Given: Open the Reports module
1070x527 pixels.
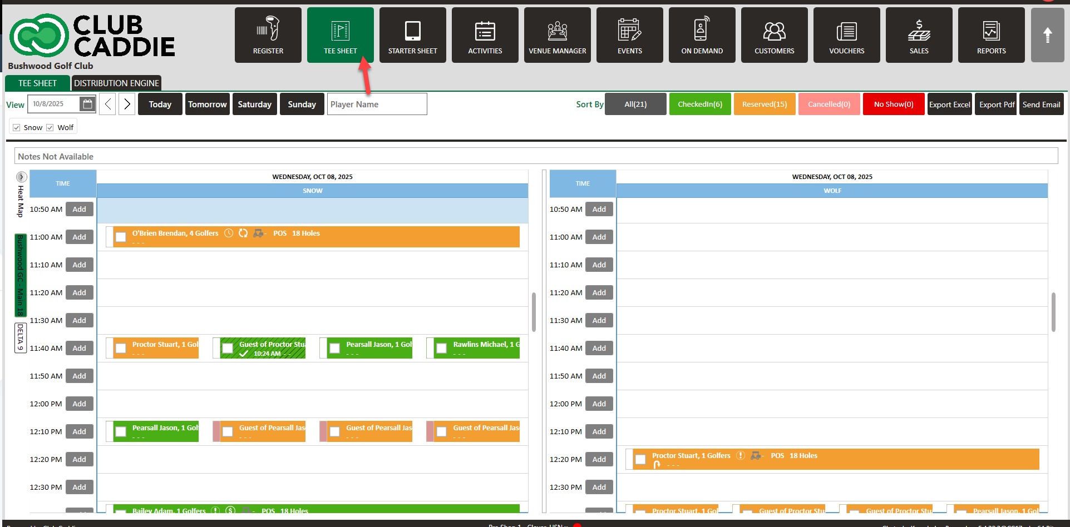Looking at the screenshot, I should [x=991, y=35].
